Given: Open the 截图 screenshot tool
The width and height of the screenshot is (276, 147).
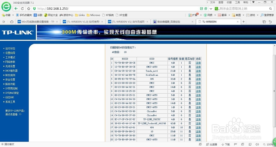Looking at the screenshot, I should [x=236, y=15].
